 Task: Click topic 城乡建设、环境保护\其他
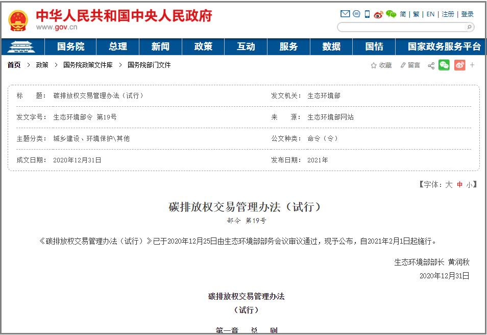tap(91, 138)
